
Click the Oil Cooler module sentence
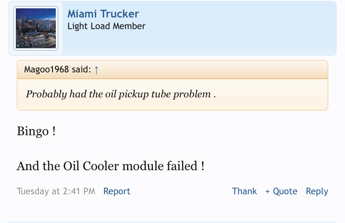pos(110,166)
